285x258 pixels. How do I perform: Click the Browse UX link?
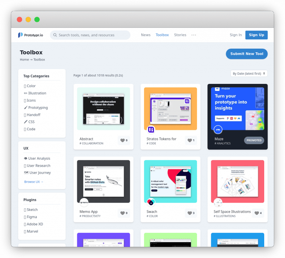(x=34, y=182)
